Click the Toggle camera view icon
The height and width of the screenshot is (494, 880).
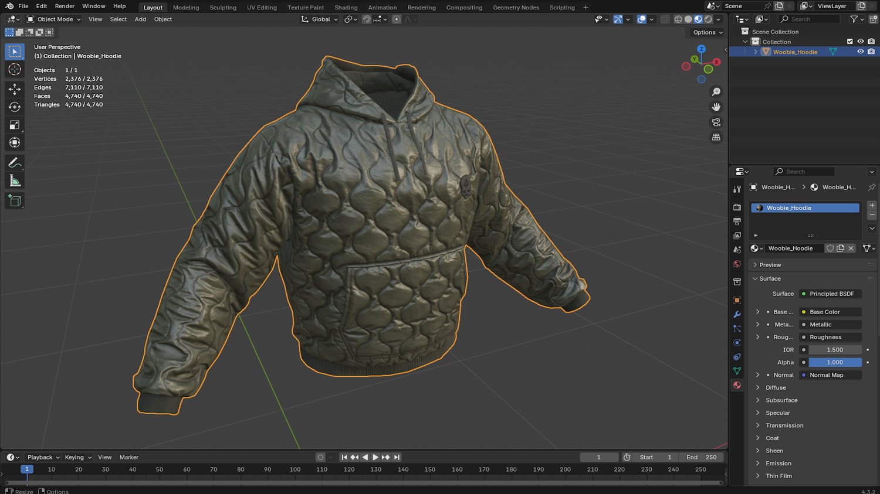click(716, 122)
